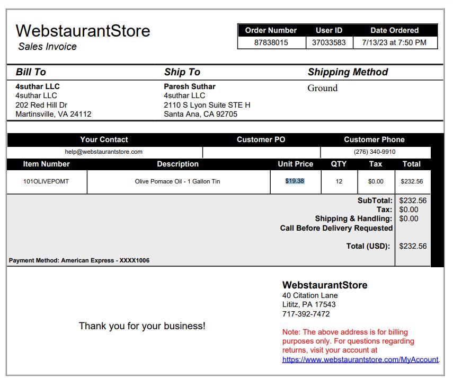
Task: Click the date ordered 7/13/23 at 7:50 PM
Action: click(394, 42)
